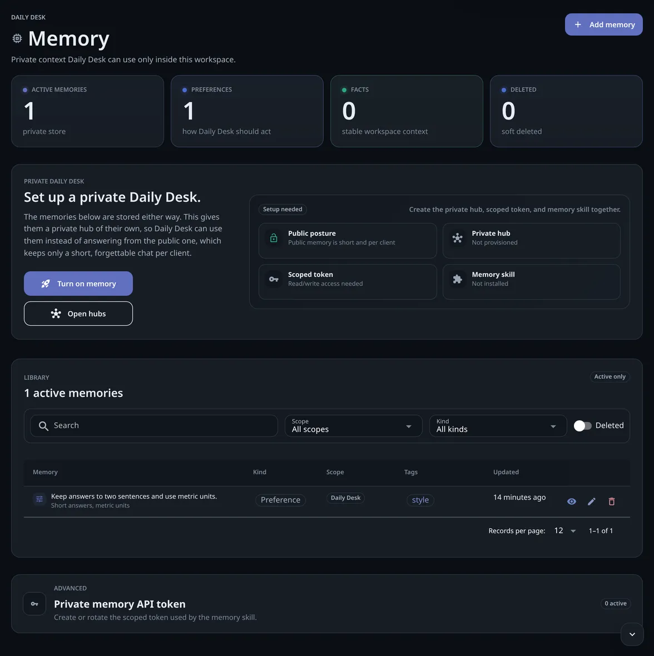Select the Public posture tile

[x=348, y=241]
